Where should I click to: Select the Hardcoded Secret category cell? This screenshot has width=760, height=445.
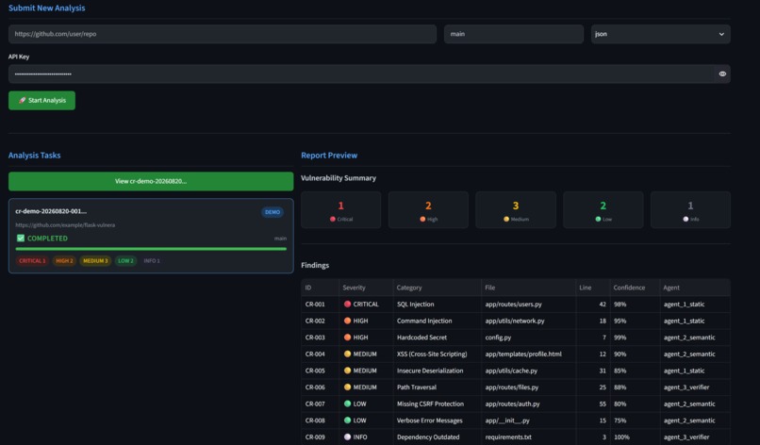(x=437, y=338)
